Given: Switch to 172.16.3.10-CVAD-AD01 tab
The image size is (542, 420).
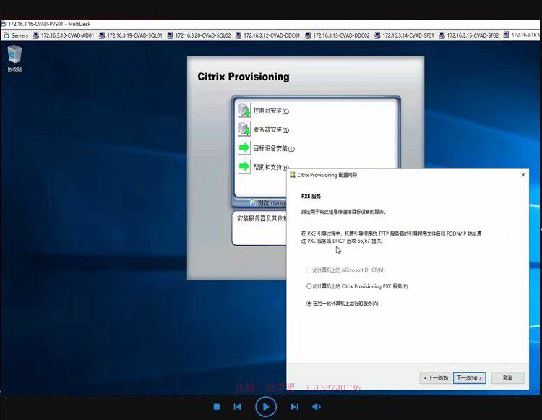Looking at the screenshot, I should click(64, 35).
